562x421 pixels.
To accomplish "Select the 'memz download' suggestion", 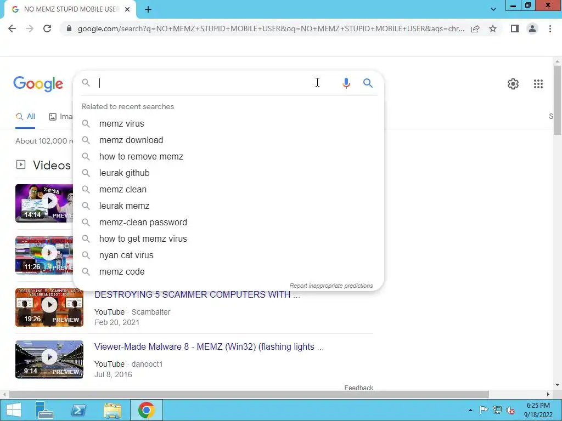I will 228,140.
